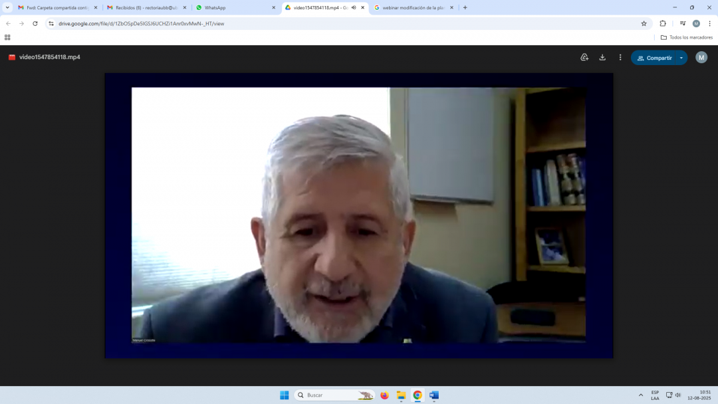The image size is (718, 404).
Task: Open the three-dot more actions menu
Action: pyautogui.click(x=620, y=58)
